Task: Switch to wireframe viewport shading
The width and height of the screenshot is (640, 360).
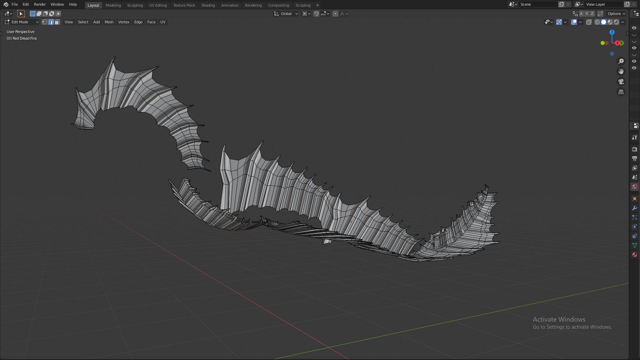Action: tap(597, 22)
